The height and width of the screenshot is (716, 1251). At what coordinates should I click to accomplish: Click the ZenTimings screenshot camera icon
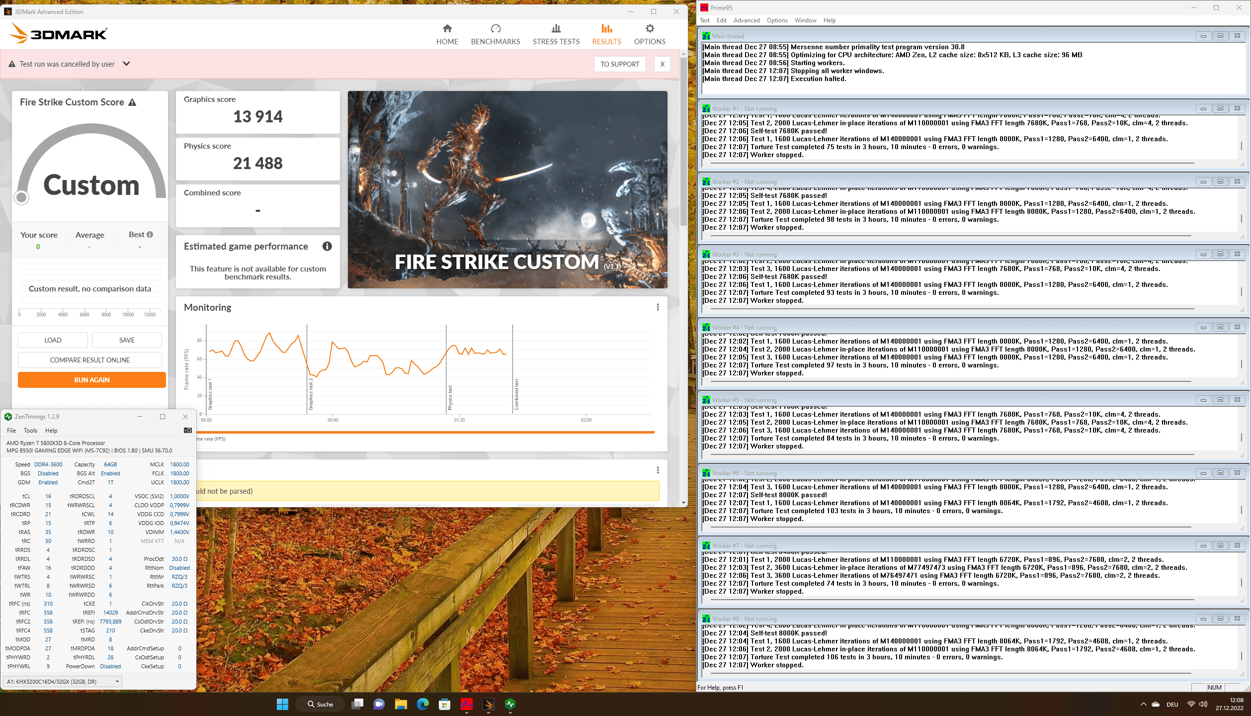187,430
